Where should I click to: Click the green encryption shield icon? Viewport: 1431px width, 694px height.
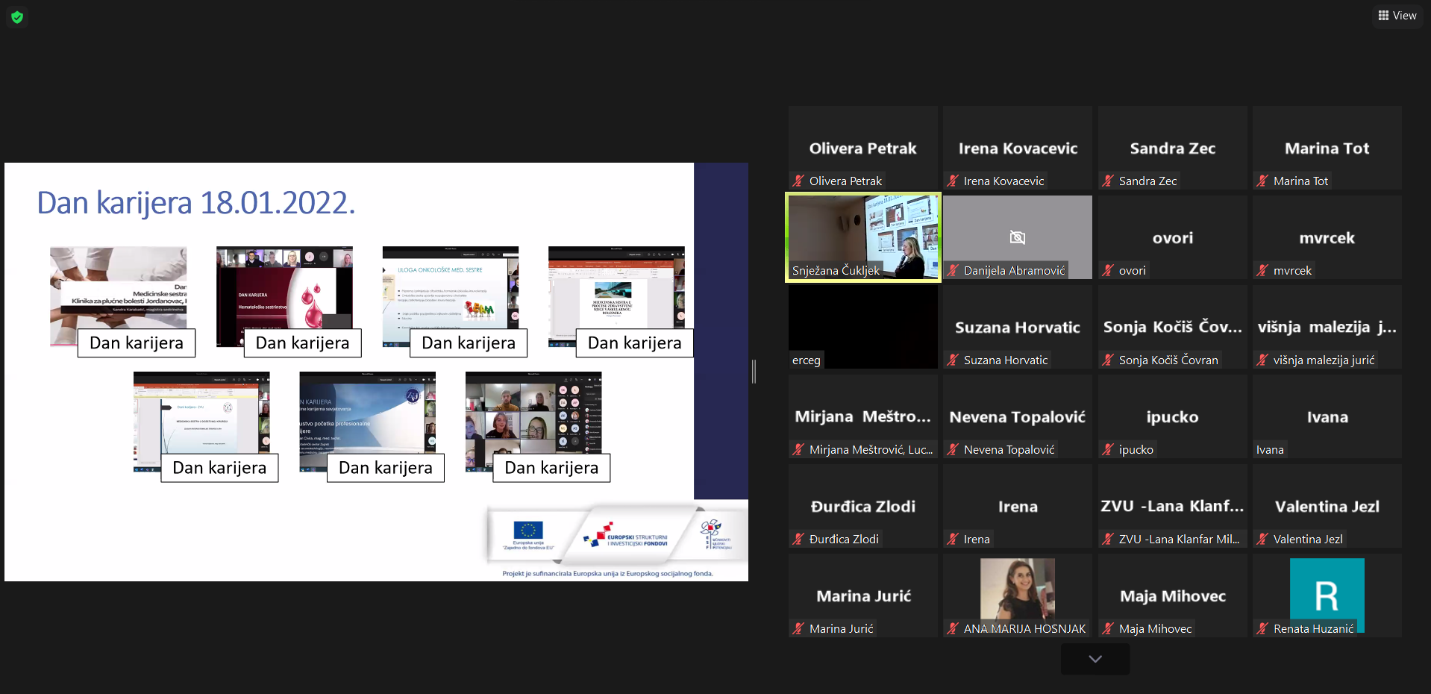[17, 16]
